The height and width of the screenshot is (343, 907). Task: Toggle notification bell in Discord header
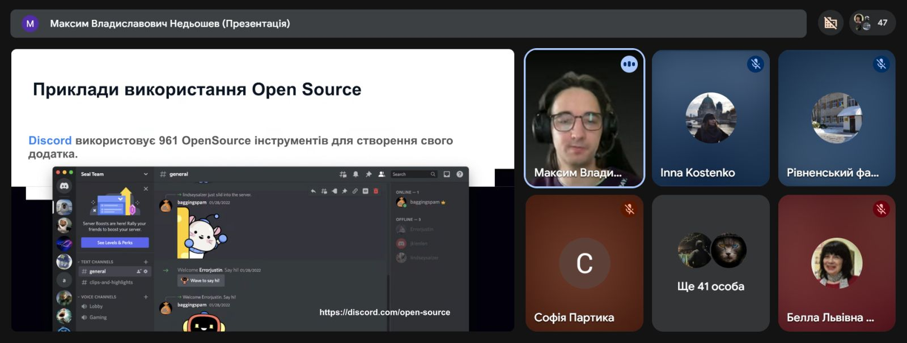click(x=356, y=174)
